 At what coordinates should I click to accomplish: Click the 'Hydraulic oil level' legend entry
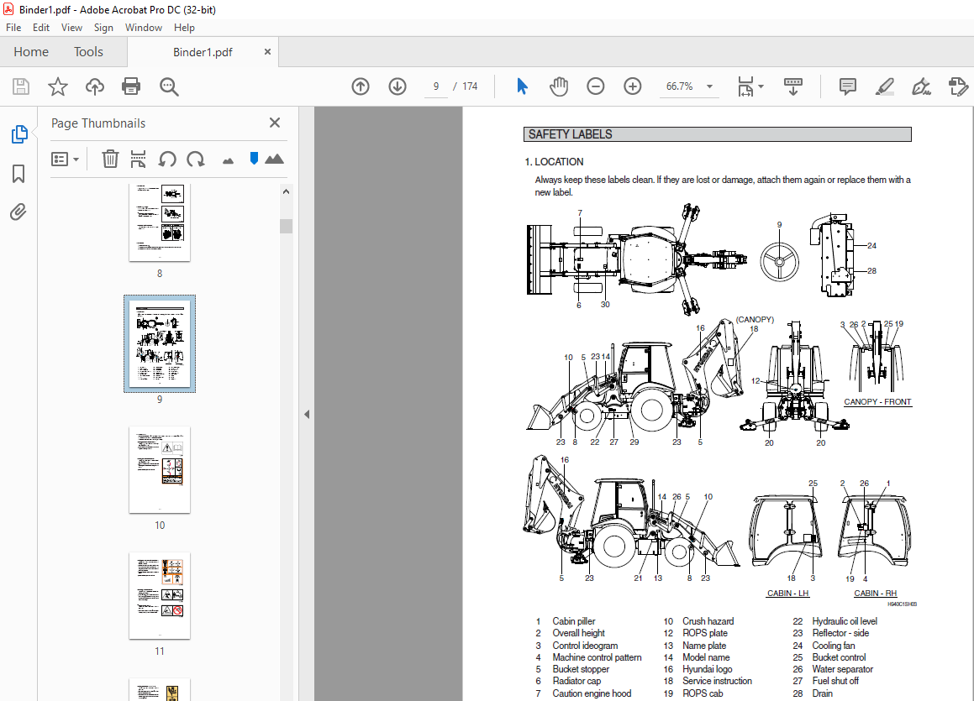point(845,621)
